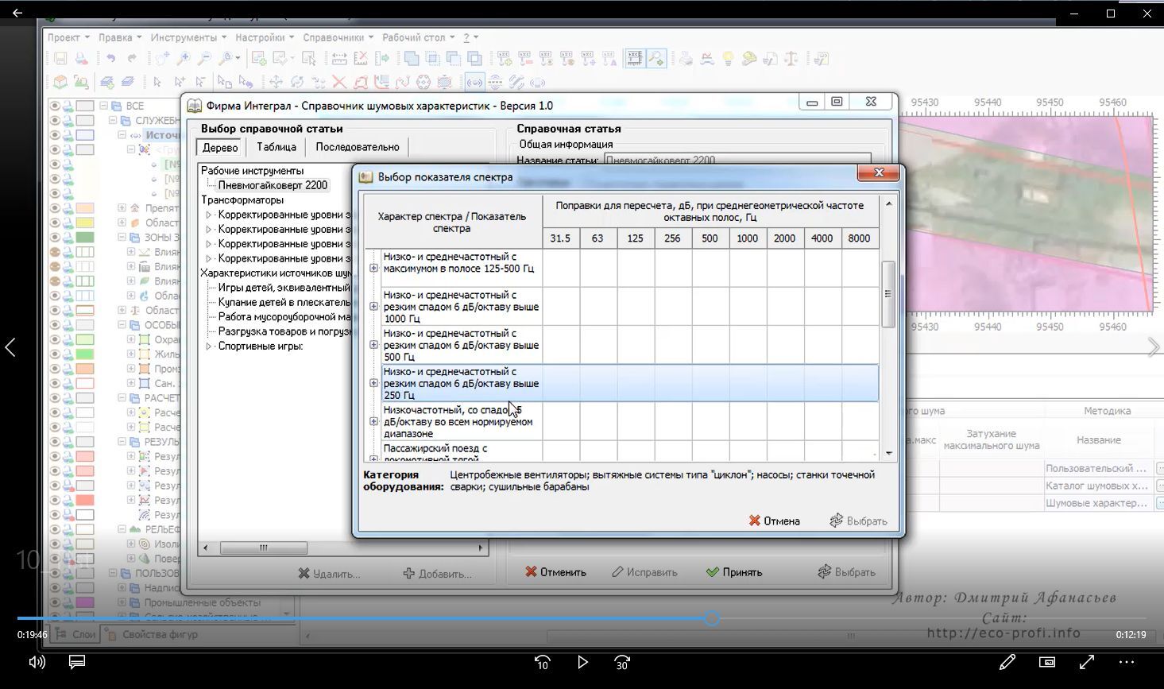The height and width of the screenshot is (689, 1164).
Task: Click the pencil edit icon in the player bar
Action: click(1007, 662)
